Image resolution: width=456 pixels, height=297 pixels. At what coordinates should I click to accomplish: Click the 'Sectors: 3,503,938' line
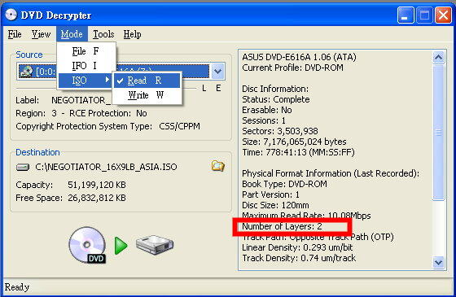pyautogui.click(x=280, y=131)
